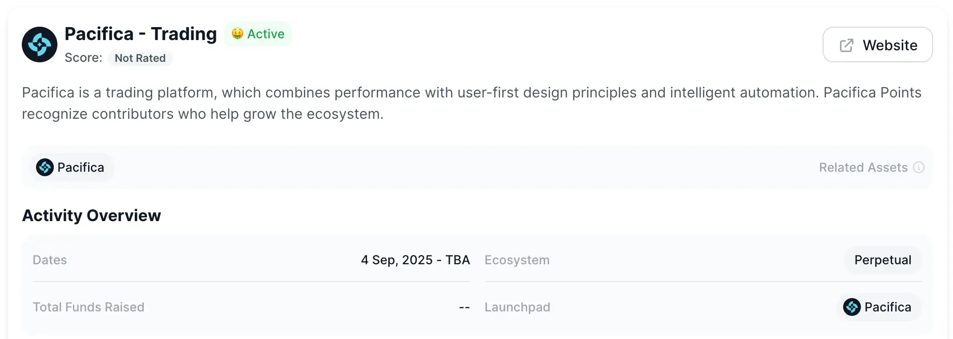Open the Website button label
This screenshot has width=953, height=339.
890,45
